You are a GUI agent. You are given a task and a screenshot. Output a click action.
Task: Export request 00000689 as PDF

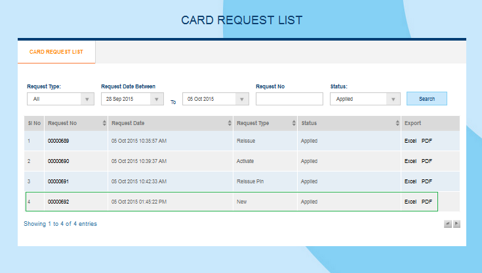[x=427, y=141]
